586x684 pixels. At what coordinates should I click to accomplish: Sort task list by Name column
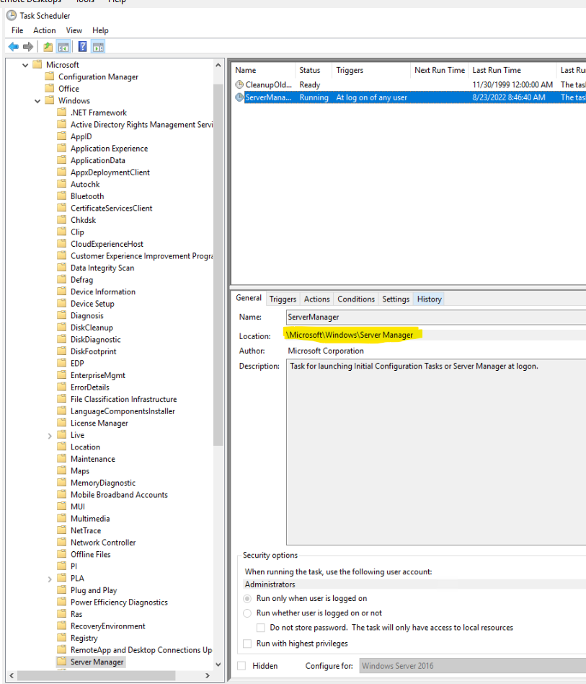coord(264,70)
